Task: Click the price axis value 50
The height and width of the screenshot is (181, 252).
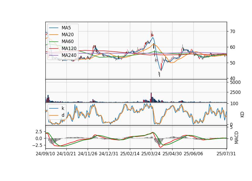Action: [233, 63]
